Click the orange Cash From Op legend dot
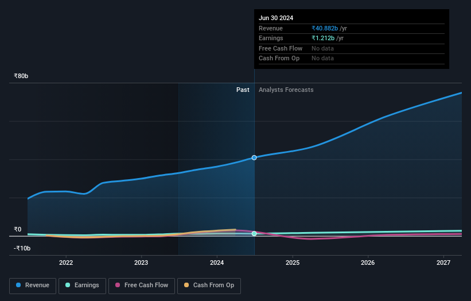The image size is (471, 301). (186, 285)
